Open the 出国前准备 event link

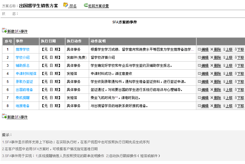(24, 90)
